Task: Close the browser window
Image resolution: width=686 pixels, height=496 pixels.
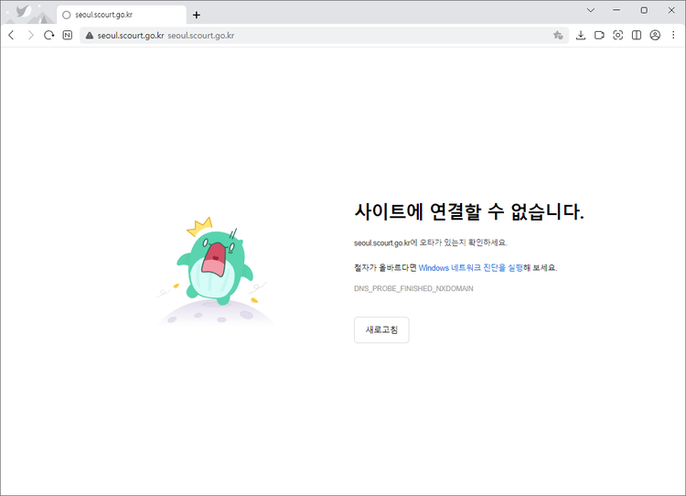Action: [671, 10]
